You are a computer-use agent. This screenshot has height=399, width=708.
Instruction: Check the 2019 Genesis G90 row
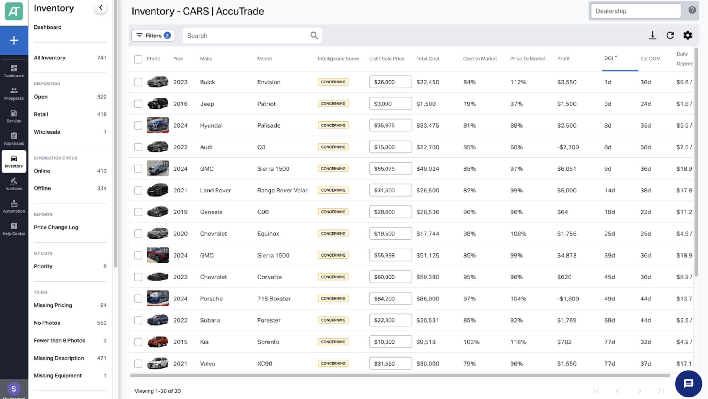pos(138,212)
